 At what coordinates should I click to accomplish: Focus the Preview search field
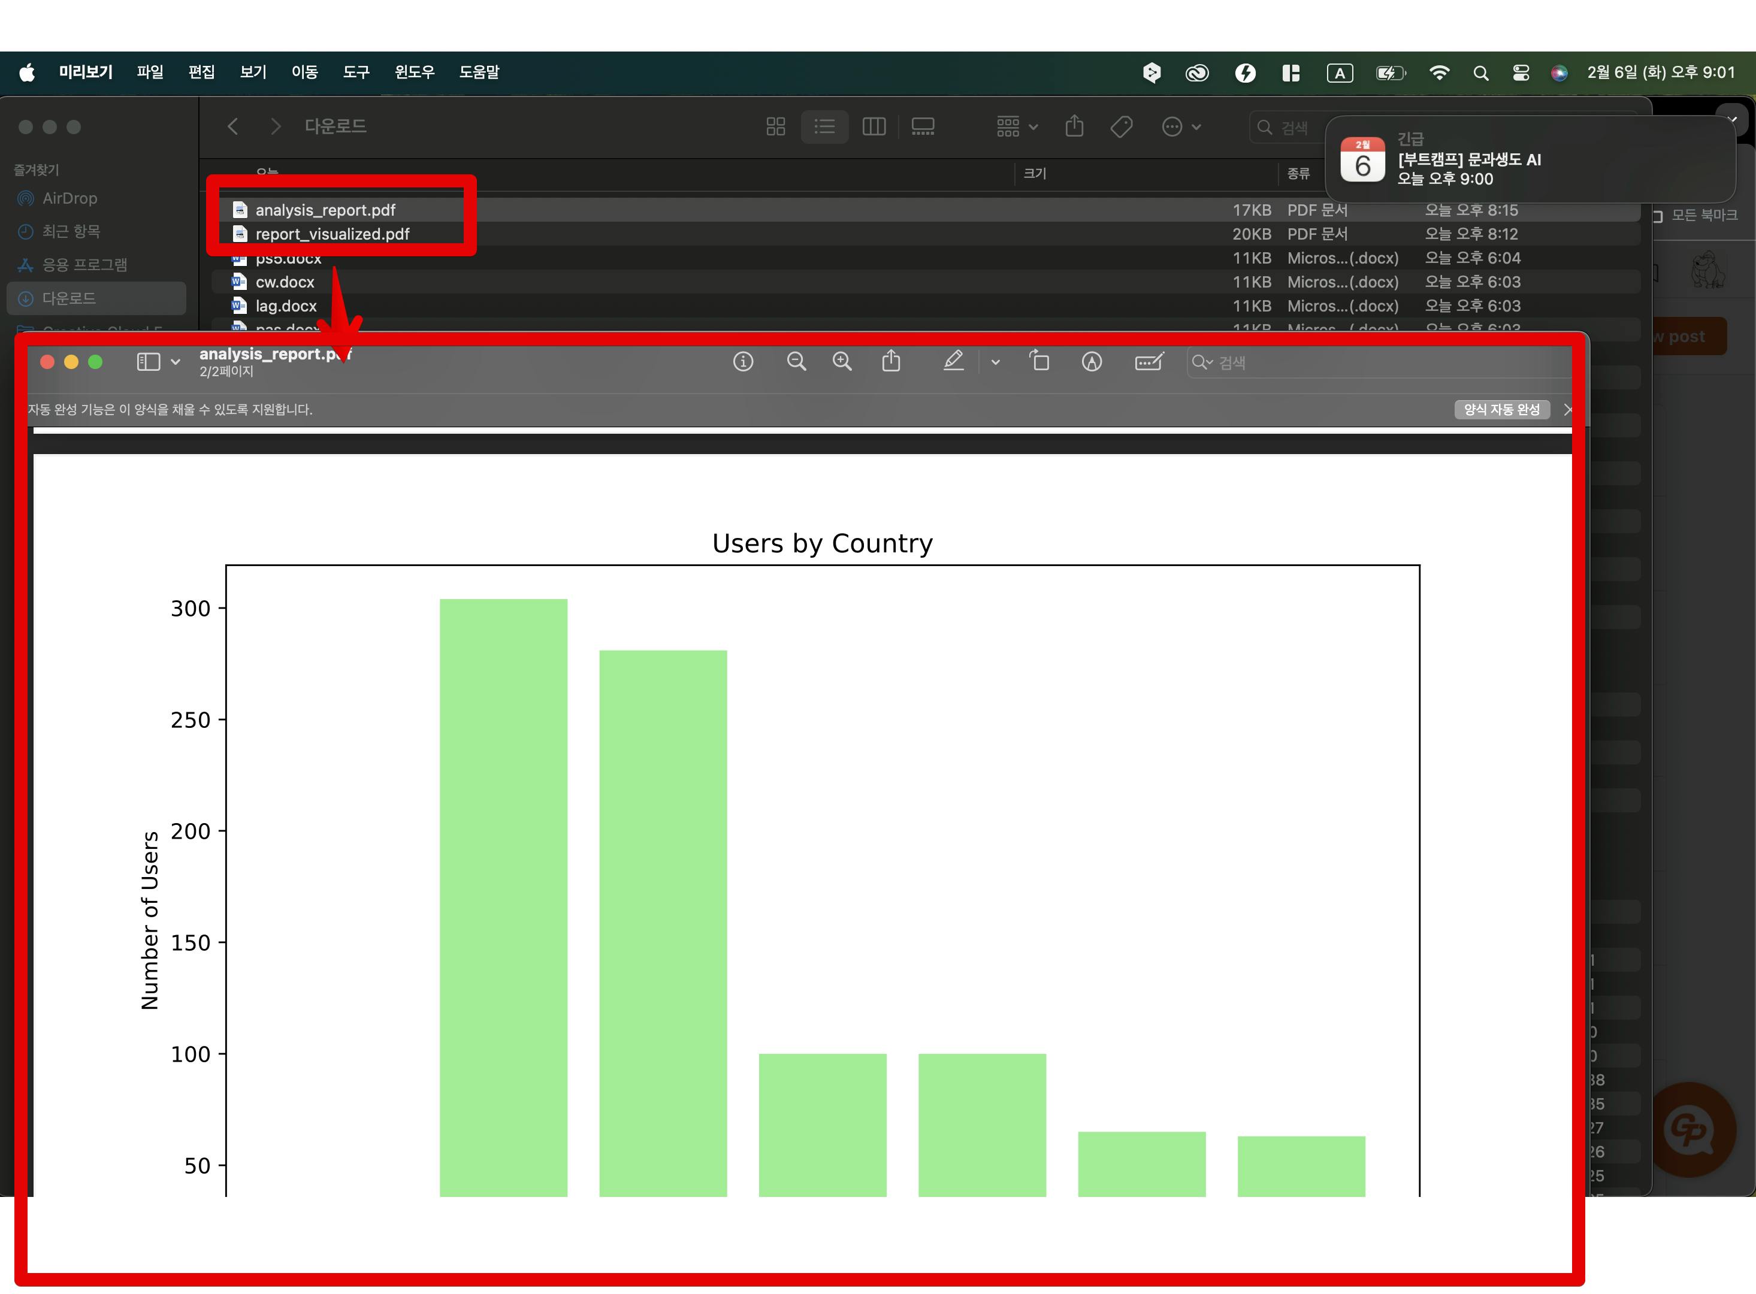click(1380, 362)
